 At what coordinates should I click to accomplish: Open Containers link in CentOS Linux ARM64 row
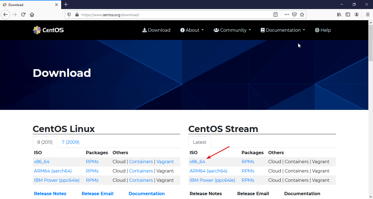click(x=141, y=171)
